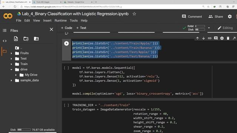The image size is (237, 133).
Task: Open code snippets sidebar icon
Action: (4, 41)
